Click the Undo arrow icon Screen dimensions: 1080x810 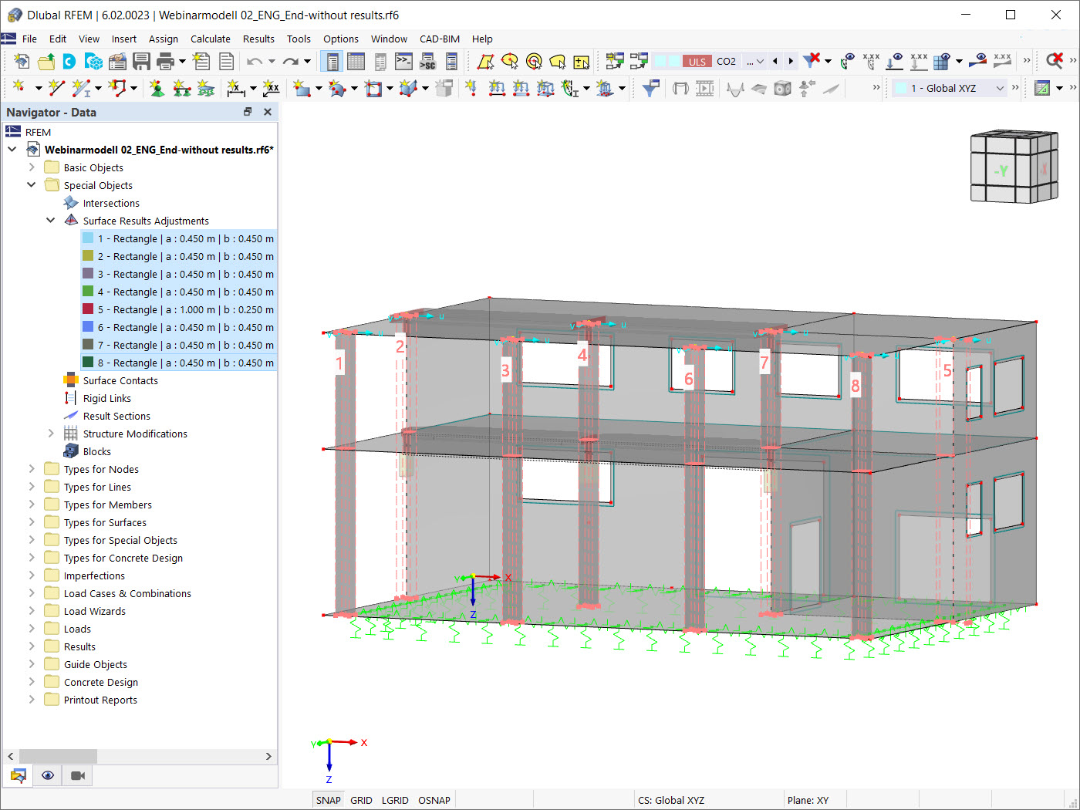[x=255, y=62]
